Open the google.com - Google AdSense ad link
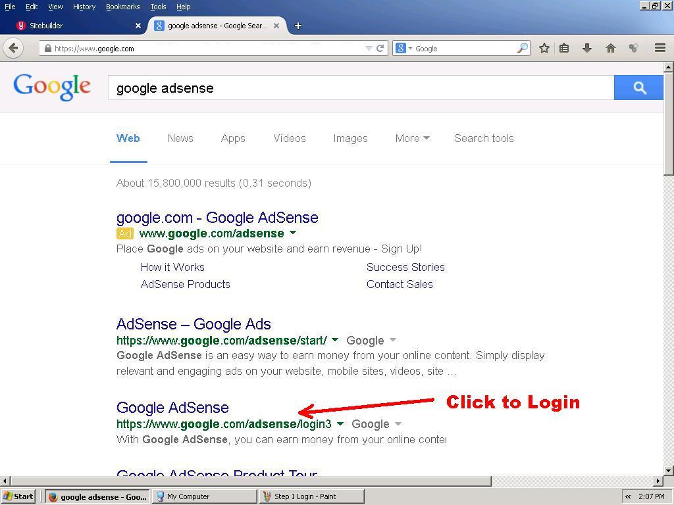The image size is (674, 505). coord(217,218)
